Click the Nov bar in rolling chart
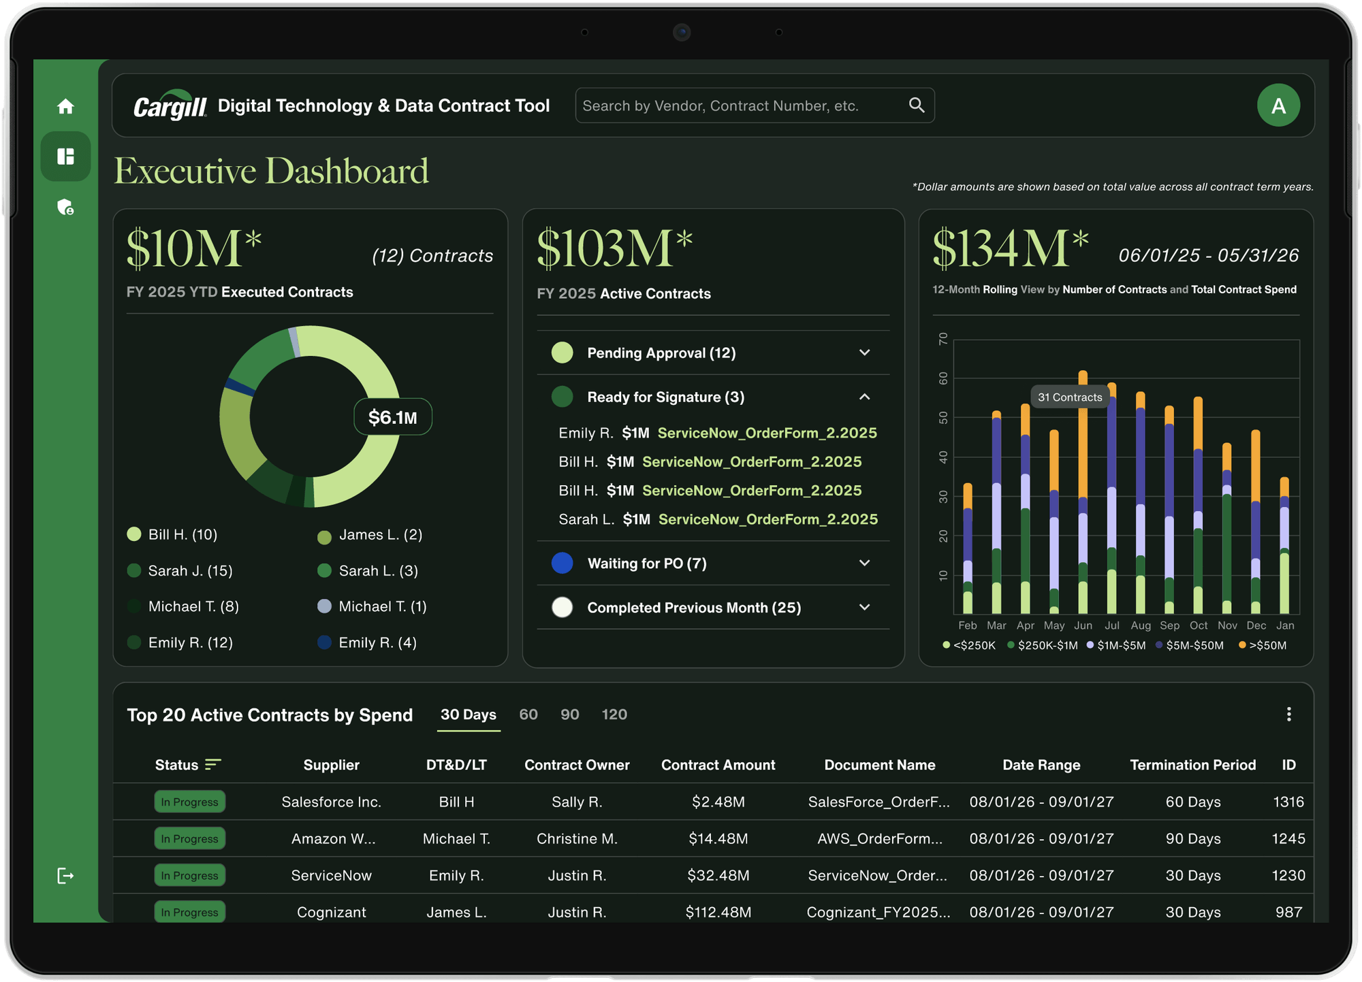This screenshot has height=982, width=1362. click(1226, 529)
